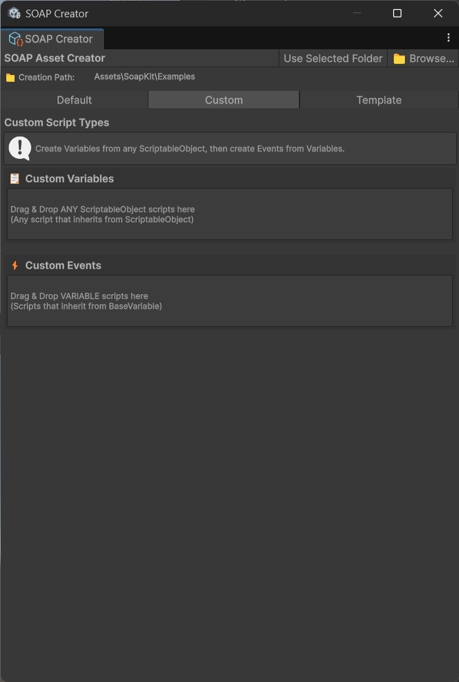This screenshot has width=459, height=682.
Task: Click the ScriptableObject scripts drop area
Action: point(230,214)
